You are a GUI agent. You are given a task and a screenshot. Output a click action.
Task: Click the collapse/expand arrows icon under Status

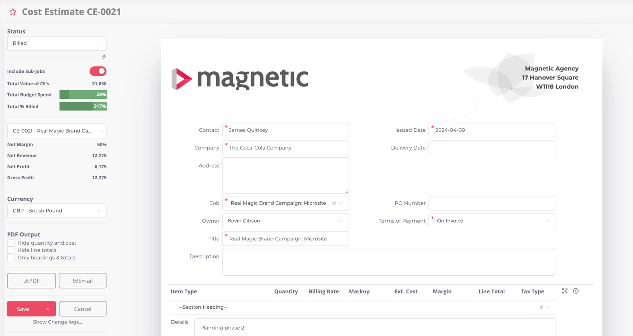click(x=104, y=57)
